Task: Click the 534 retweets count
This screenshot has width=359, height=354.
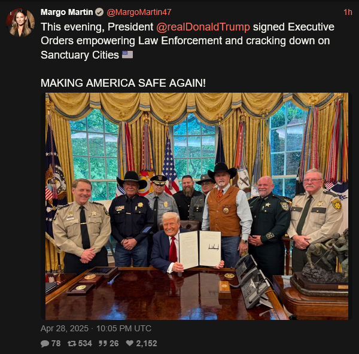Action: (85, 343)
